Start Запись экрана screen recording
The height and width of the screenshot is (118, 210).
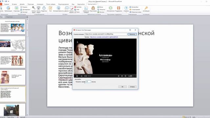tap(72, 10)
